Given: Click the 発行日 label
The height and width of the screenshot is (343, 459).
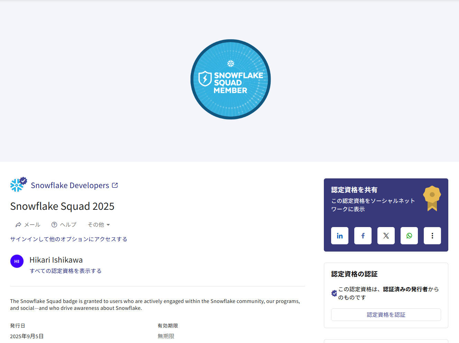Looking at the screenshot, I should click(17, 326).
